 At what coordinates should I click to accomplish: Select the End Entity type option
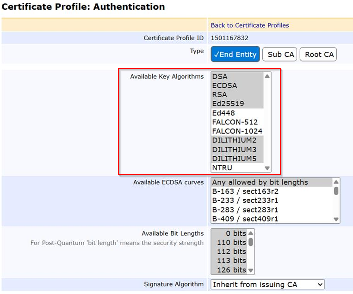point(235,55)
